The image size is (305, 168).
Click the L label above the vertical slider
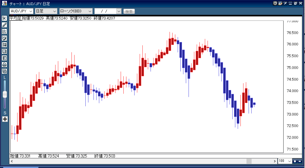(x=5, y=77)
